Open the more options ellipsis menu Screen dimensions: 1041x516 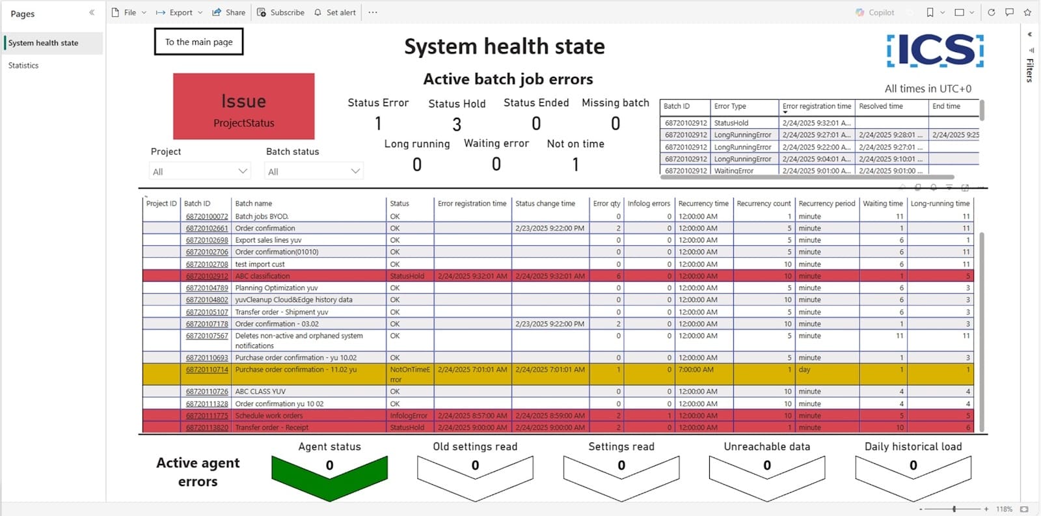[x=372, y=12]
